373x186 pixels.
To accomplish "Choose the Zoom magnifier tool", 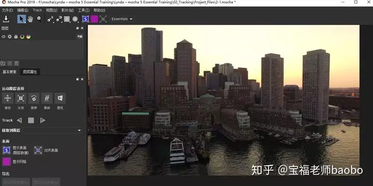I will [39, 19].
